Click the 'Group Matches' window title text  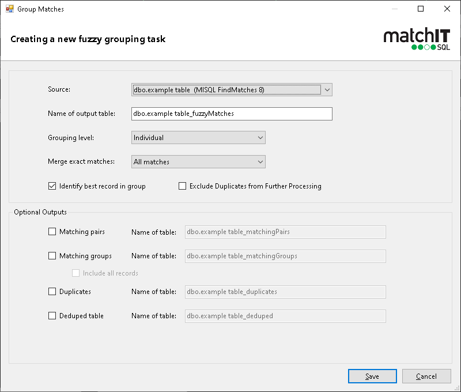click(40, 9)
